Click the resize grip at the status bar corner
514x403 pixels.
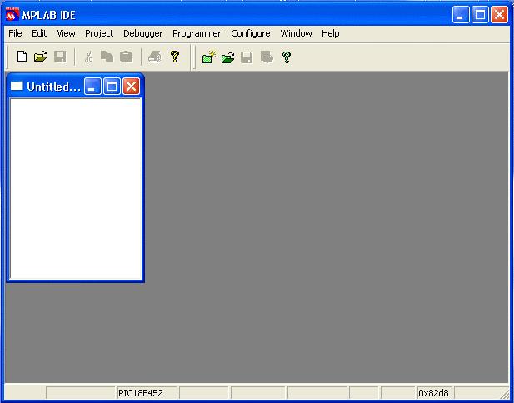(504, 393)
